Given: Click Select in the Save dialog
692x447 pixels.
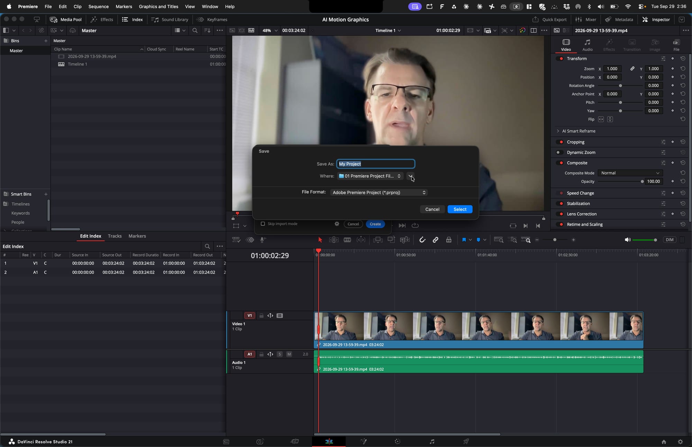Looking at the screenshot, I should pyautogui.click(x=460, y=209).
